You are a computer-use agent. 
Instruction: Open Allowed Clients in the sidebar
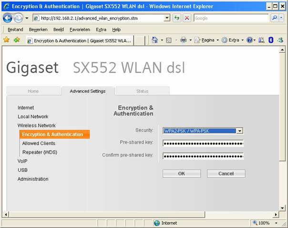coord(39,143)
